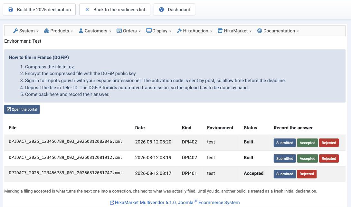The height and width of the screenshot is (207, 351).
Task: Click the Record the answer column header
Action: point(293,128)
